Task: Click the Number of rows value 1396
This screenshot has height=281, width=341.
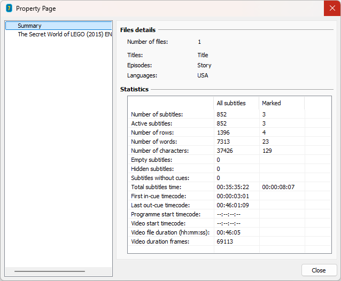Action: [x=223, y=132]
